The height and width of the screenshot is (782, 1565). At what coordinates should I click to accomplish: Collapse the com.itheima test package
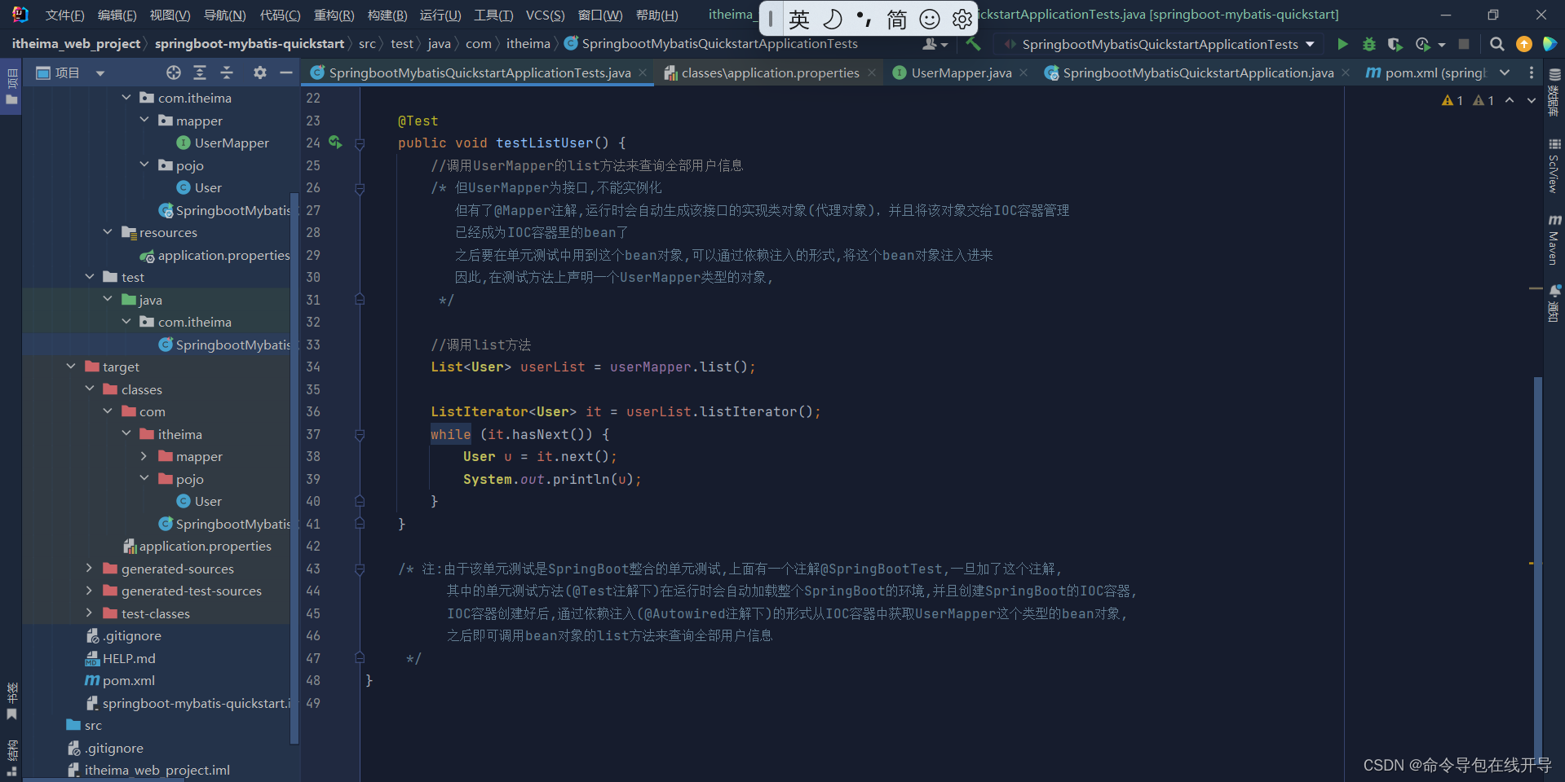point(126,322)
